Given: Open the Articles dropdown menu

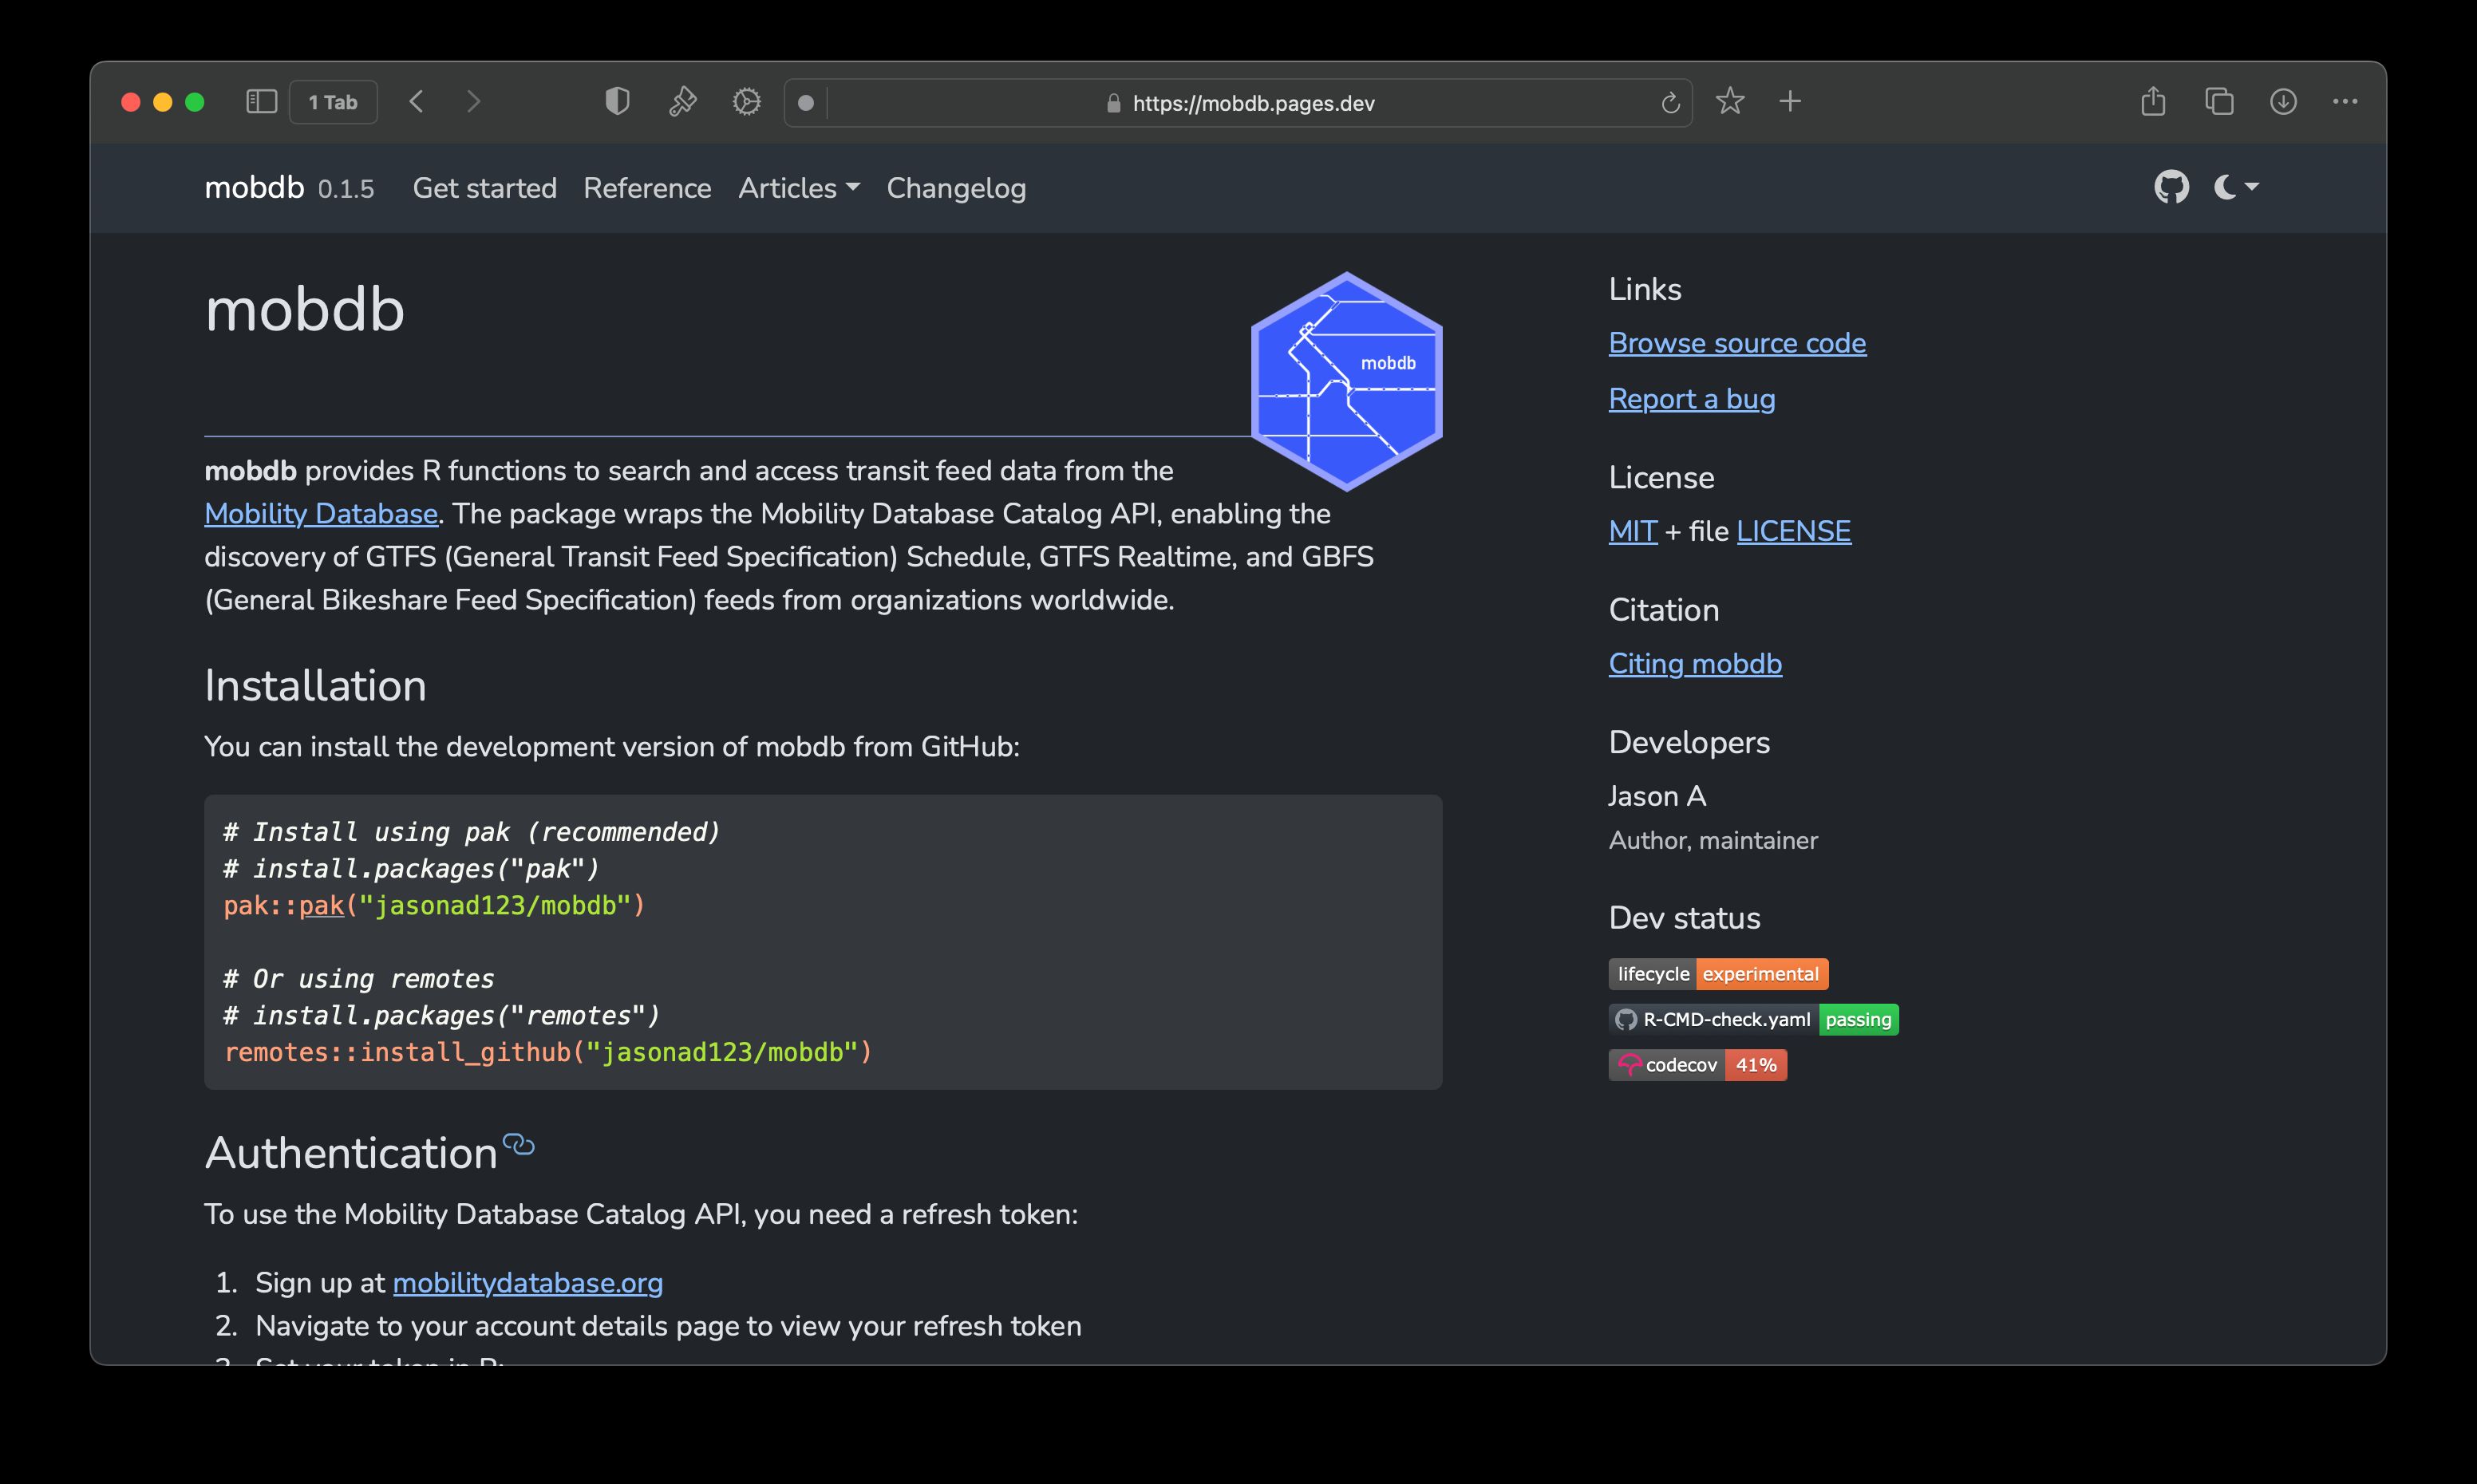Looking at the screenshot, I should (x=797, y=188).
